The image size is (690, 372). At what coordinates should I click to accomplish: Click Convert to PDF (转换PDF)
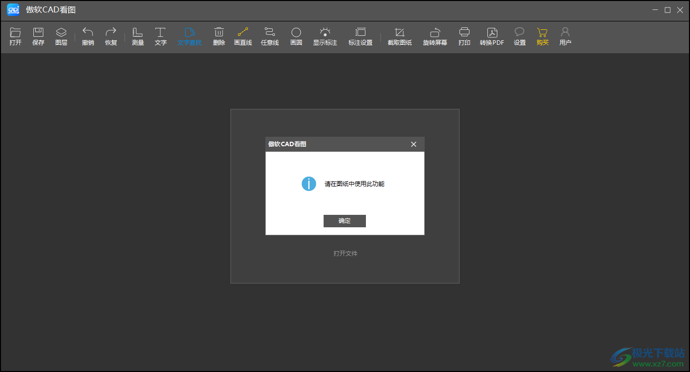click(x=492, y=33)
